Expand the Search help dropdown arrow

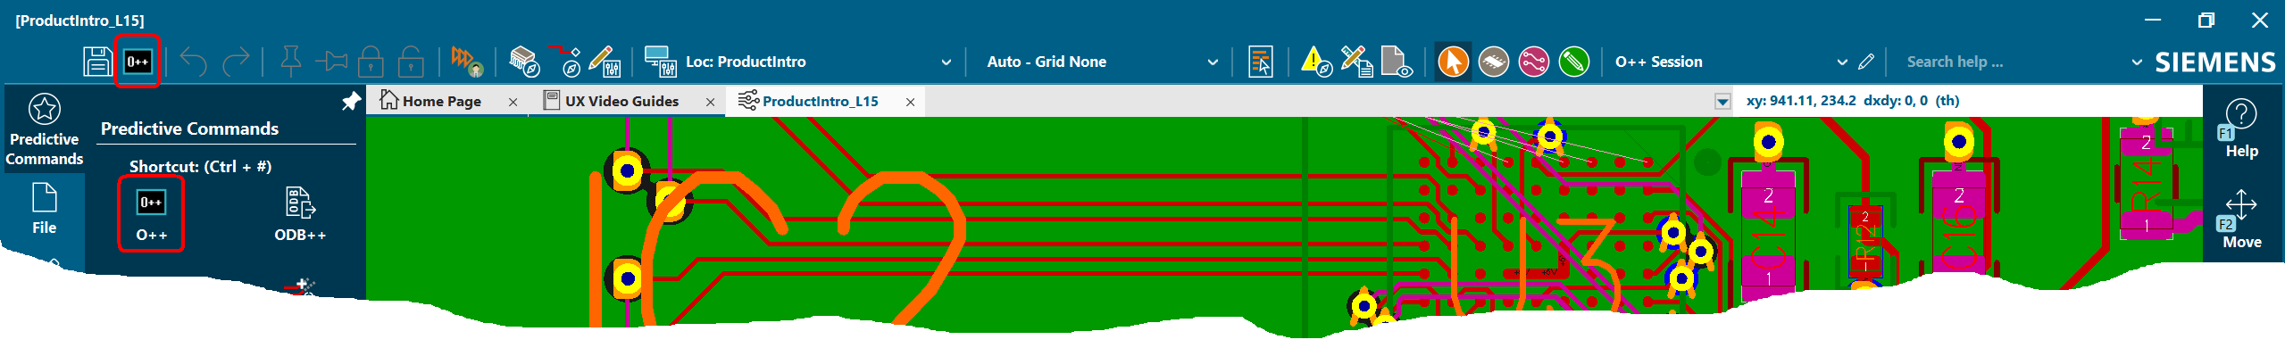coord(2137,62)
